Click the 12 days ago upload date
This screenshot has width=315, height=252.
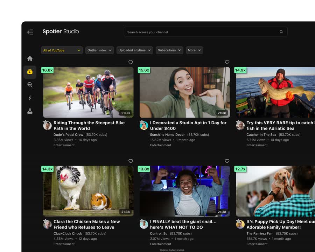(x=87, y=239)
